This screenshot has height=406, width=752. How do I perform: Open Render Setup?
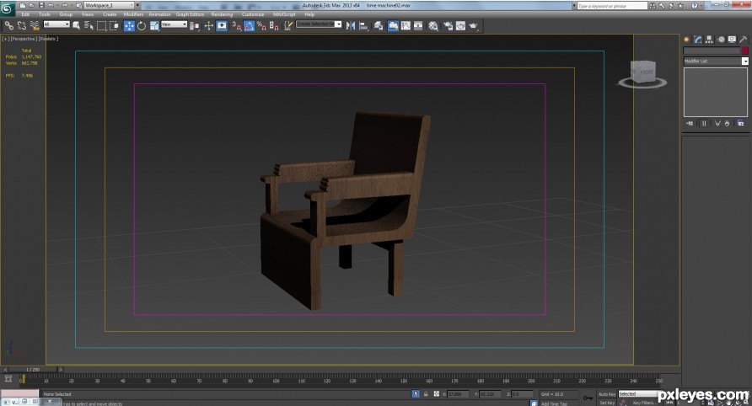(x=448, y=26)
